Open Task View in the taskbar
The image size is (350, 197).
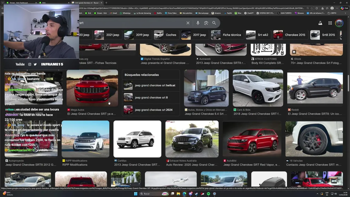pos(173,194)
